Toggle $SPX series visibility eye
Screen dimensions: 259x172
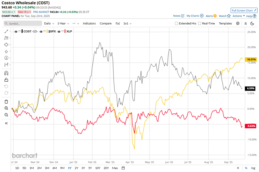(x=41, y=31)
